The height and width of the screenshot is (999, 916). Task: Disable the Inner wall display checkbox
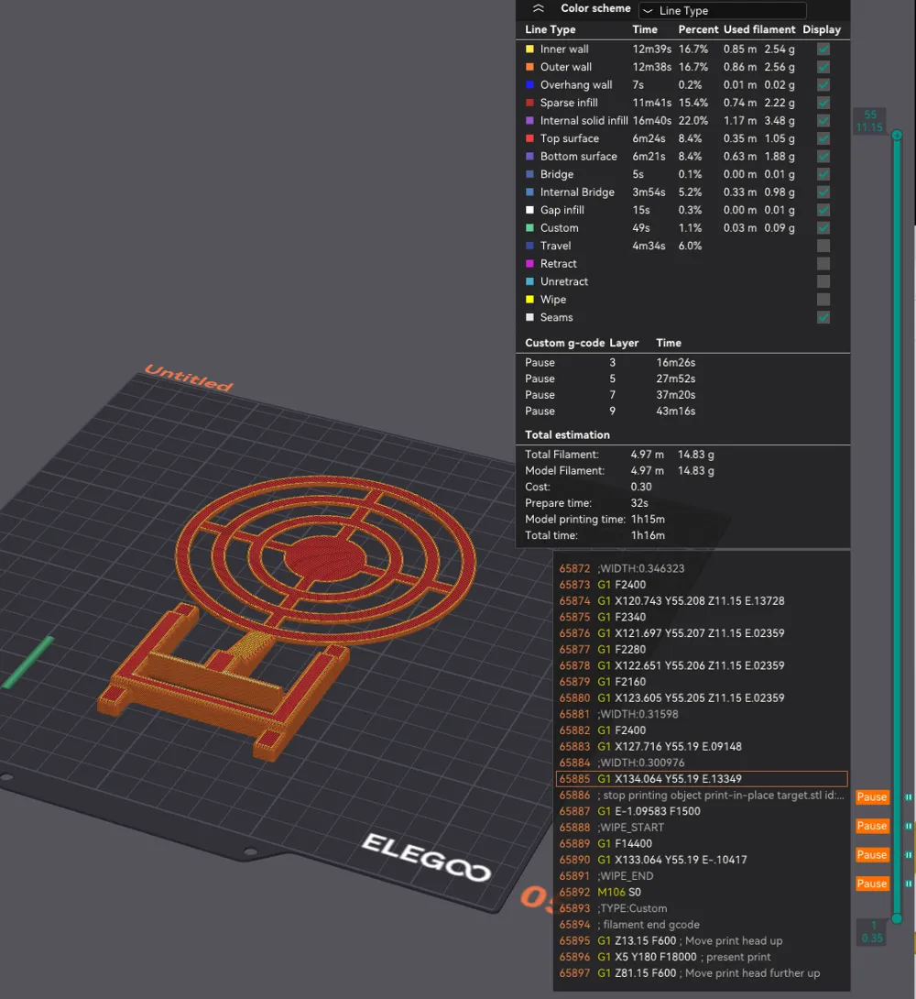tap(823, 49)
